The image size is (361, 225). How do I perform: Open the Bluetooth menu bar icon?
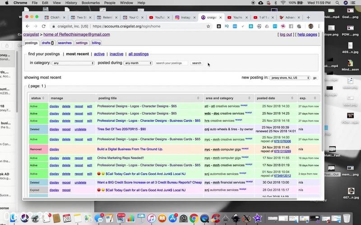click(276, 3)
